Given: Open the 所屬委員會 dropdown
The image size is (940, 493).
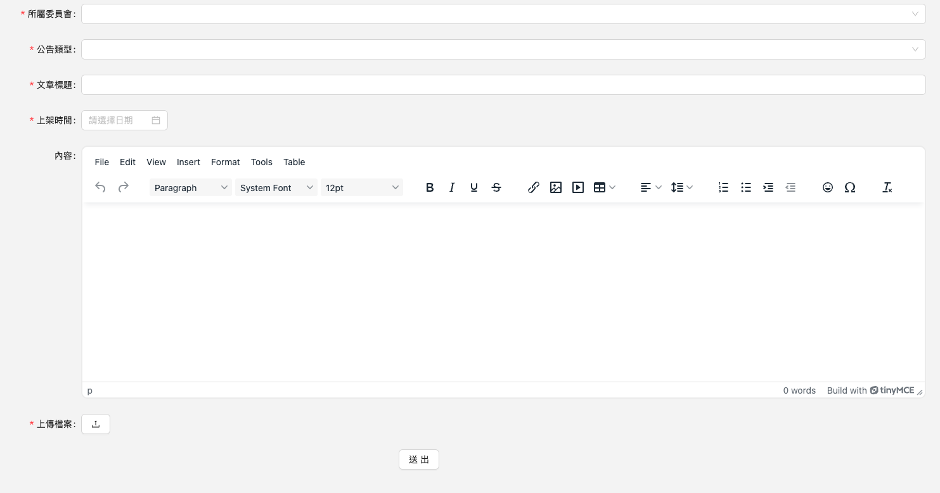Looking at the screenshot, I should click(x=503, y=14).
